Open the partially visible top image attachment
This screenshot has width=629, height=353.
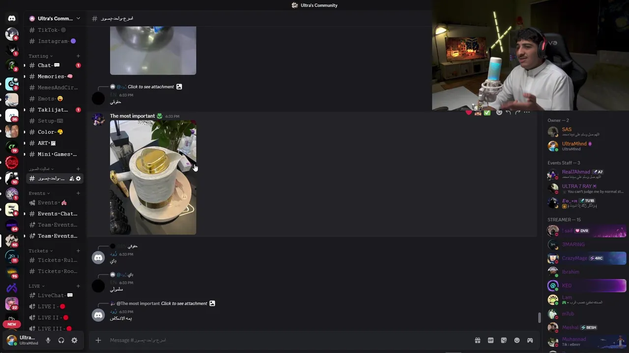153,50
